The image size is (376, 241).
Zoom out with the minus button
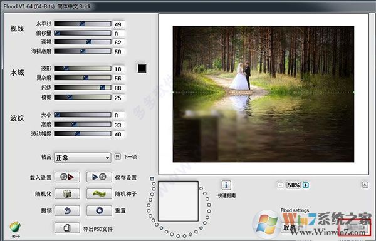click(x=280, y=185)
